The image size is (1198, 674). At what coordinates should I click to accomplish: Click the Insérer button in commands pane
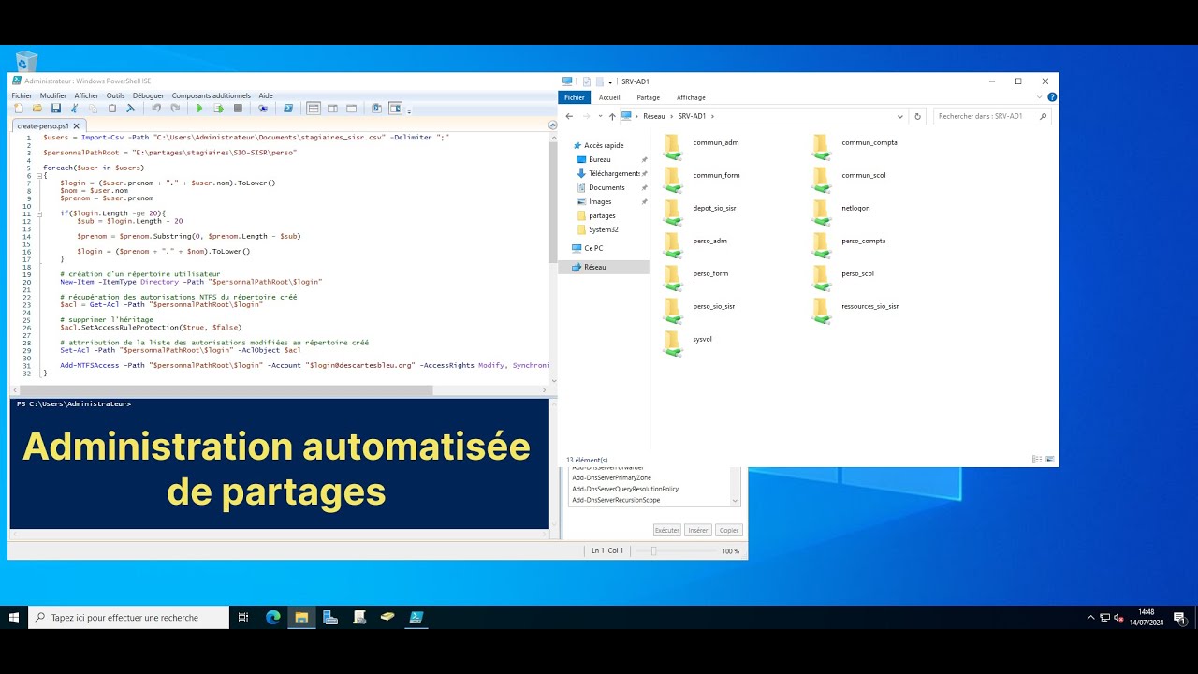click(698, 530)
